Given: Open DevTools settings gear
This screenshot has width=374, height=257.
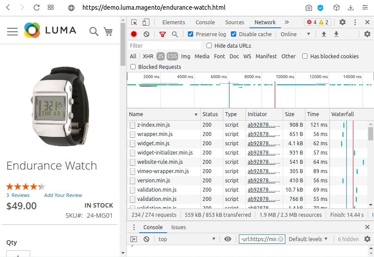Looking at the screenshot, I should tap(343, 22).
